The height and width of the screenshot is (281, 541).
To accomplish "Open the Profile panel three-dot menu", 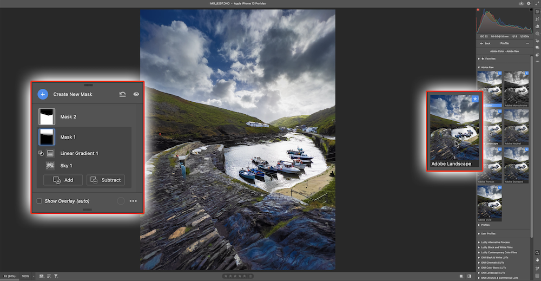I will pos(527,43).
